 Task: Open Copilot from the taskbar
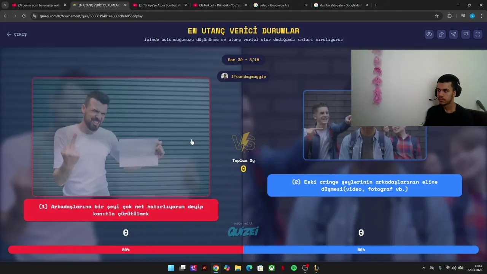[x=227, y=268]
